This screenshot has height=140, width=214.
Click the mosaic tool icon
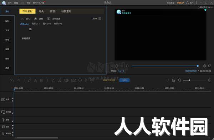point(66,80)
